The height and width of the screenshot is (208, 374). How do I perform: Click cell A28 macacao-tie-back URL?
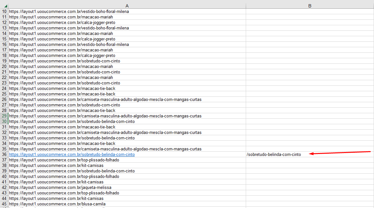[127, 111]
